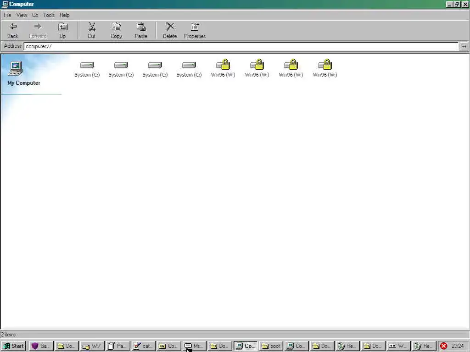Image resolution: width=470 pixels, height=352 pixels.
Task: Open the File menu
Action: [x=7, y=15]
